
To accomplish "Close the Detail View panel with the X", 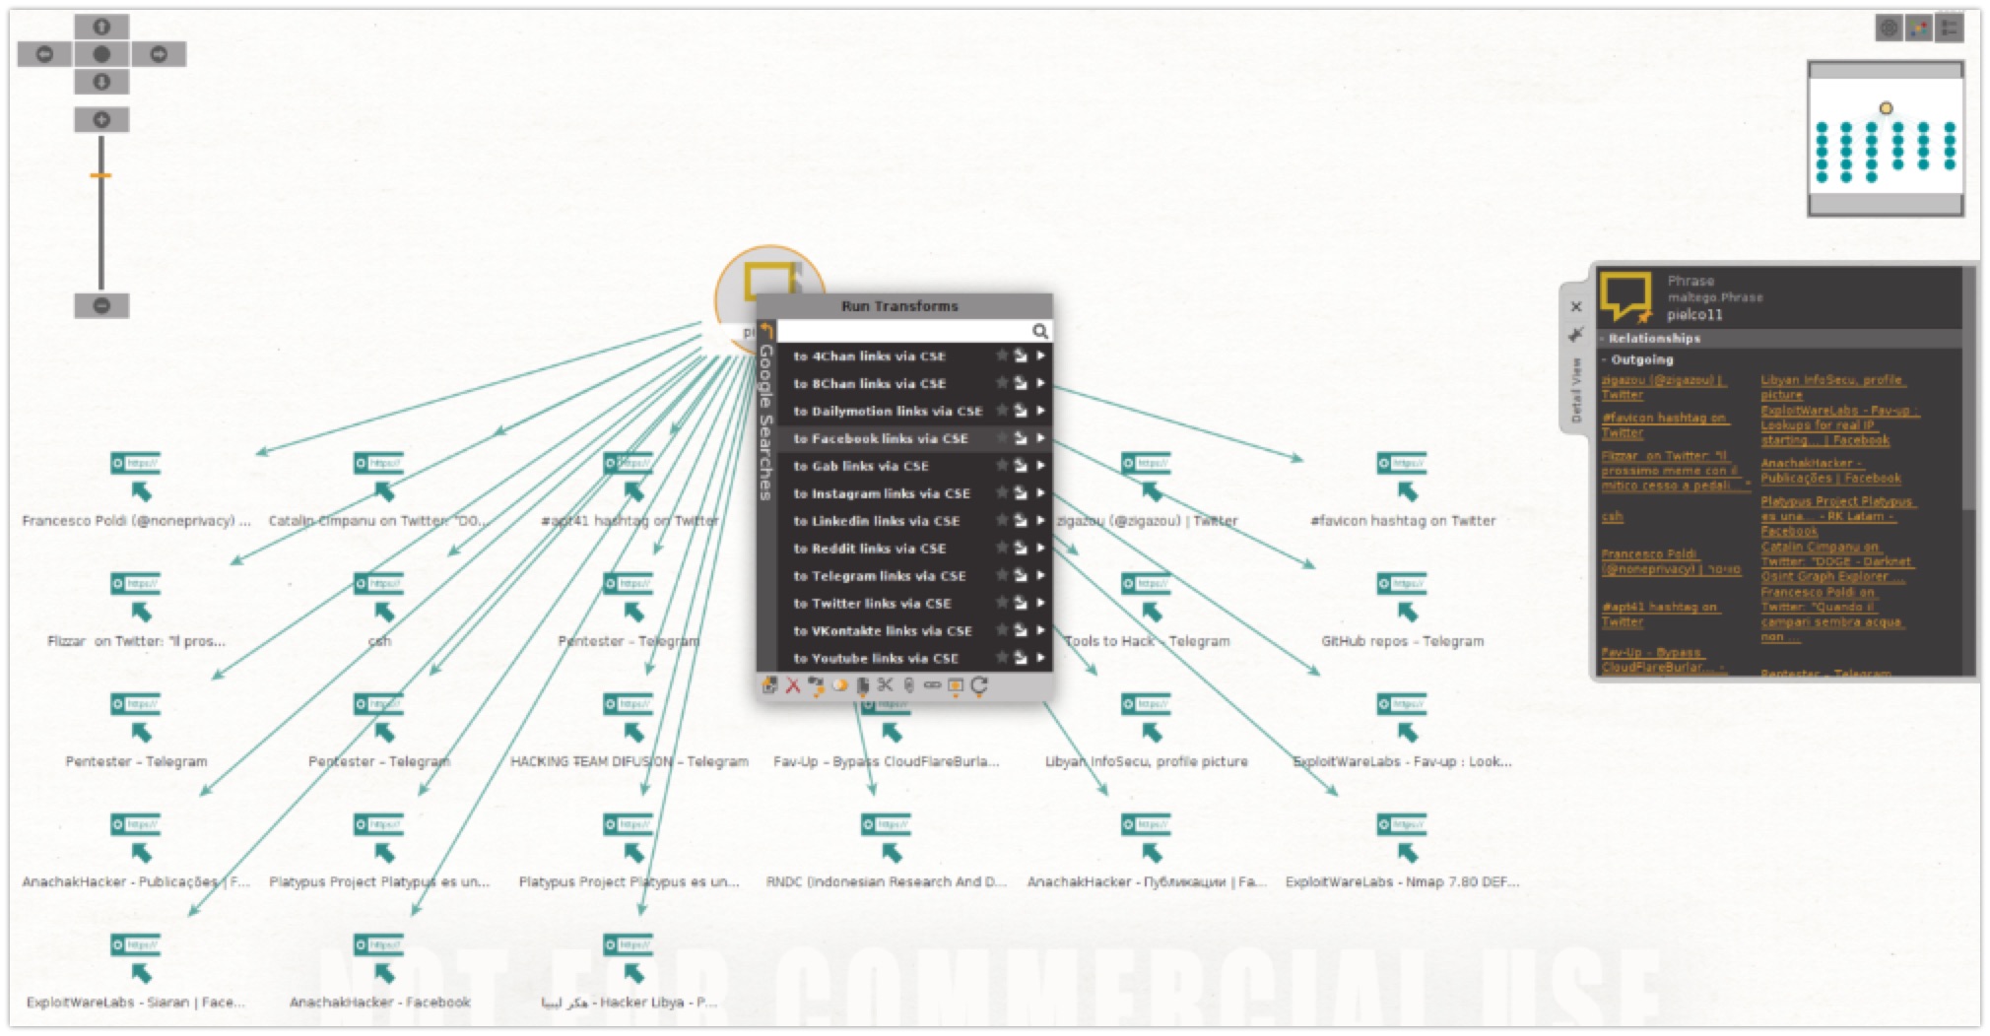I will tap(1575, 306).
